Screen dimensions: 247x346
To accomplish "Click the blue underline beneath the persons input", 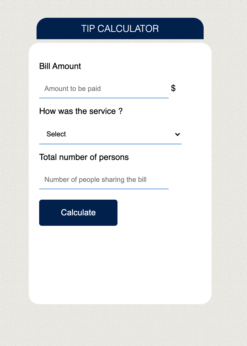I will point(104,189).
